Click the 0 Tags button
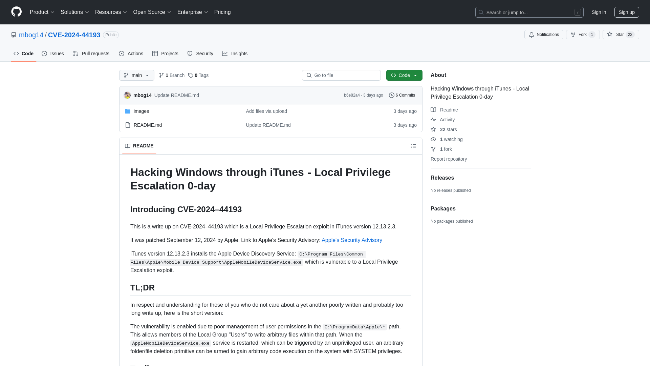Viewport: 650px width, 366px height. point(198,75)
